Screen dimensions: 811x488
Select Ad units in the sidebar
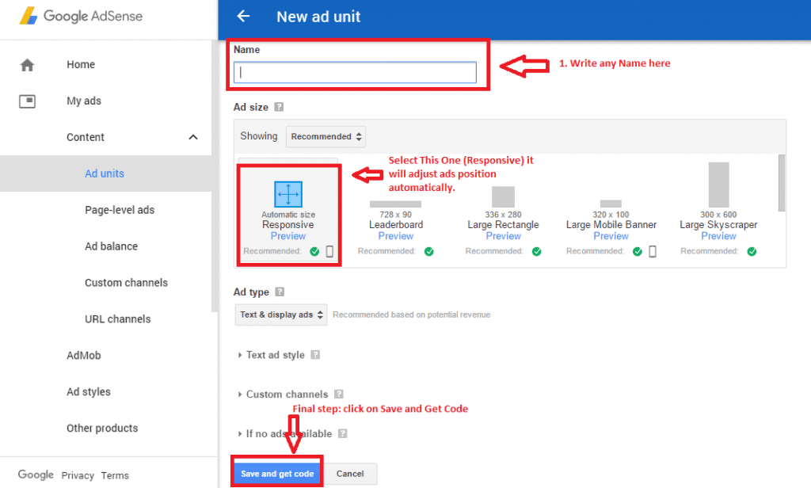tap(105, 173)
